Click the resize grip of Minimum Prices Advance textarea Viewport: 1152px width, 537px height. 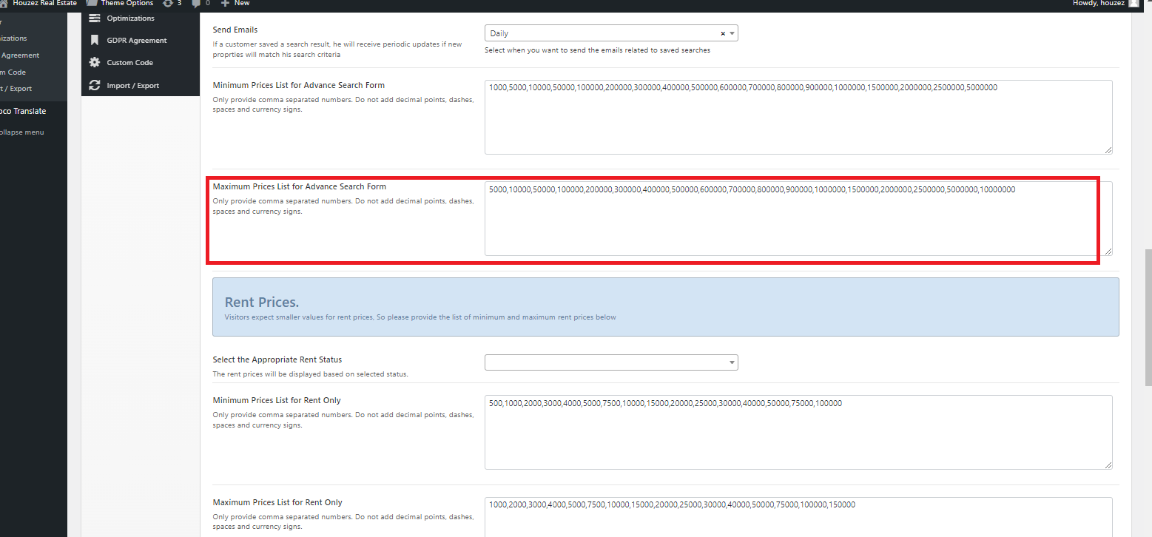coord(1108,150)
